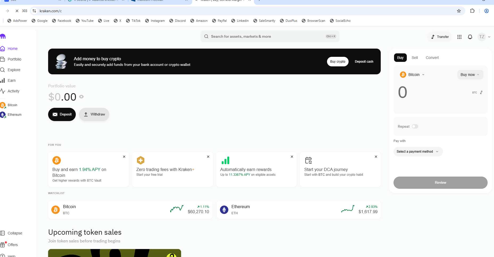Click the upcoming token sale banner image
The height and width of the screenshot is (257, 494).
[x=115, y=253]
